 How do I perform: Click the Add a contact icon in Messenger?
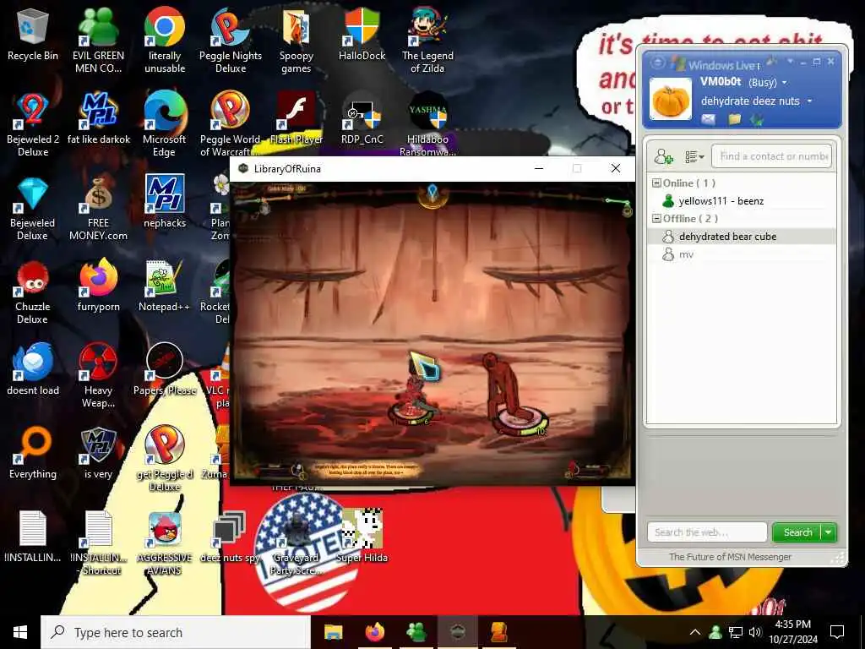point(663,156)
